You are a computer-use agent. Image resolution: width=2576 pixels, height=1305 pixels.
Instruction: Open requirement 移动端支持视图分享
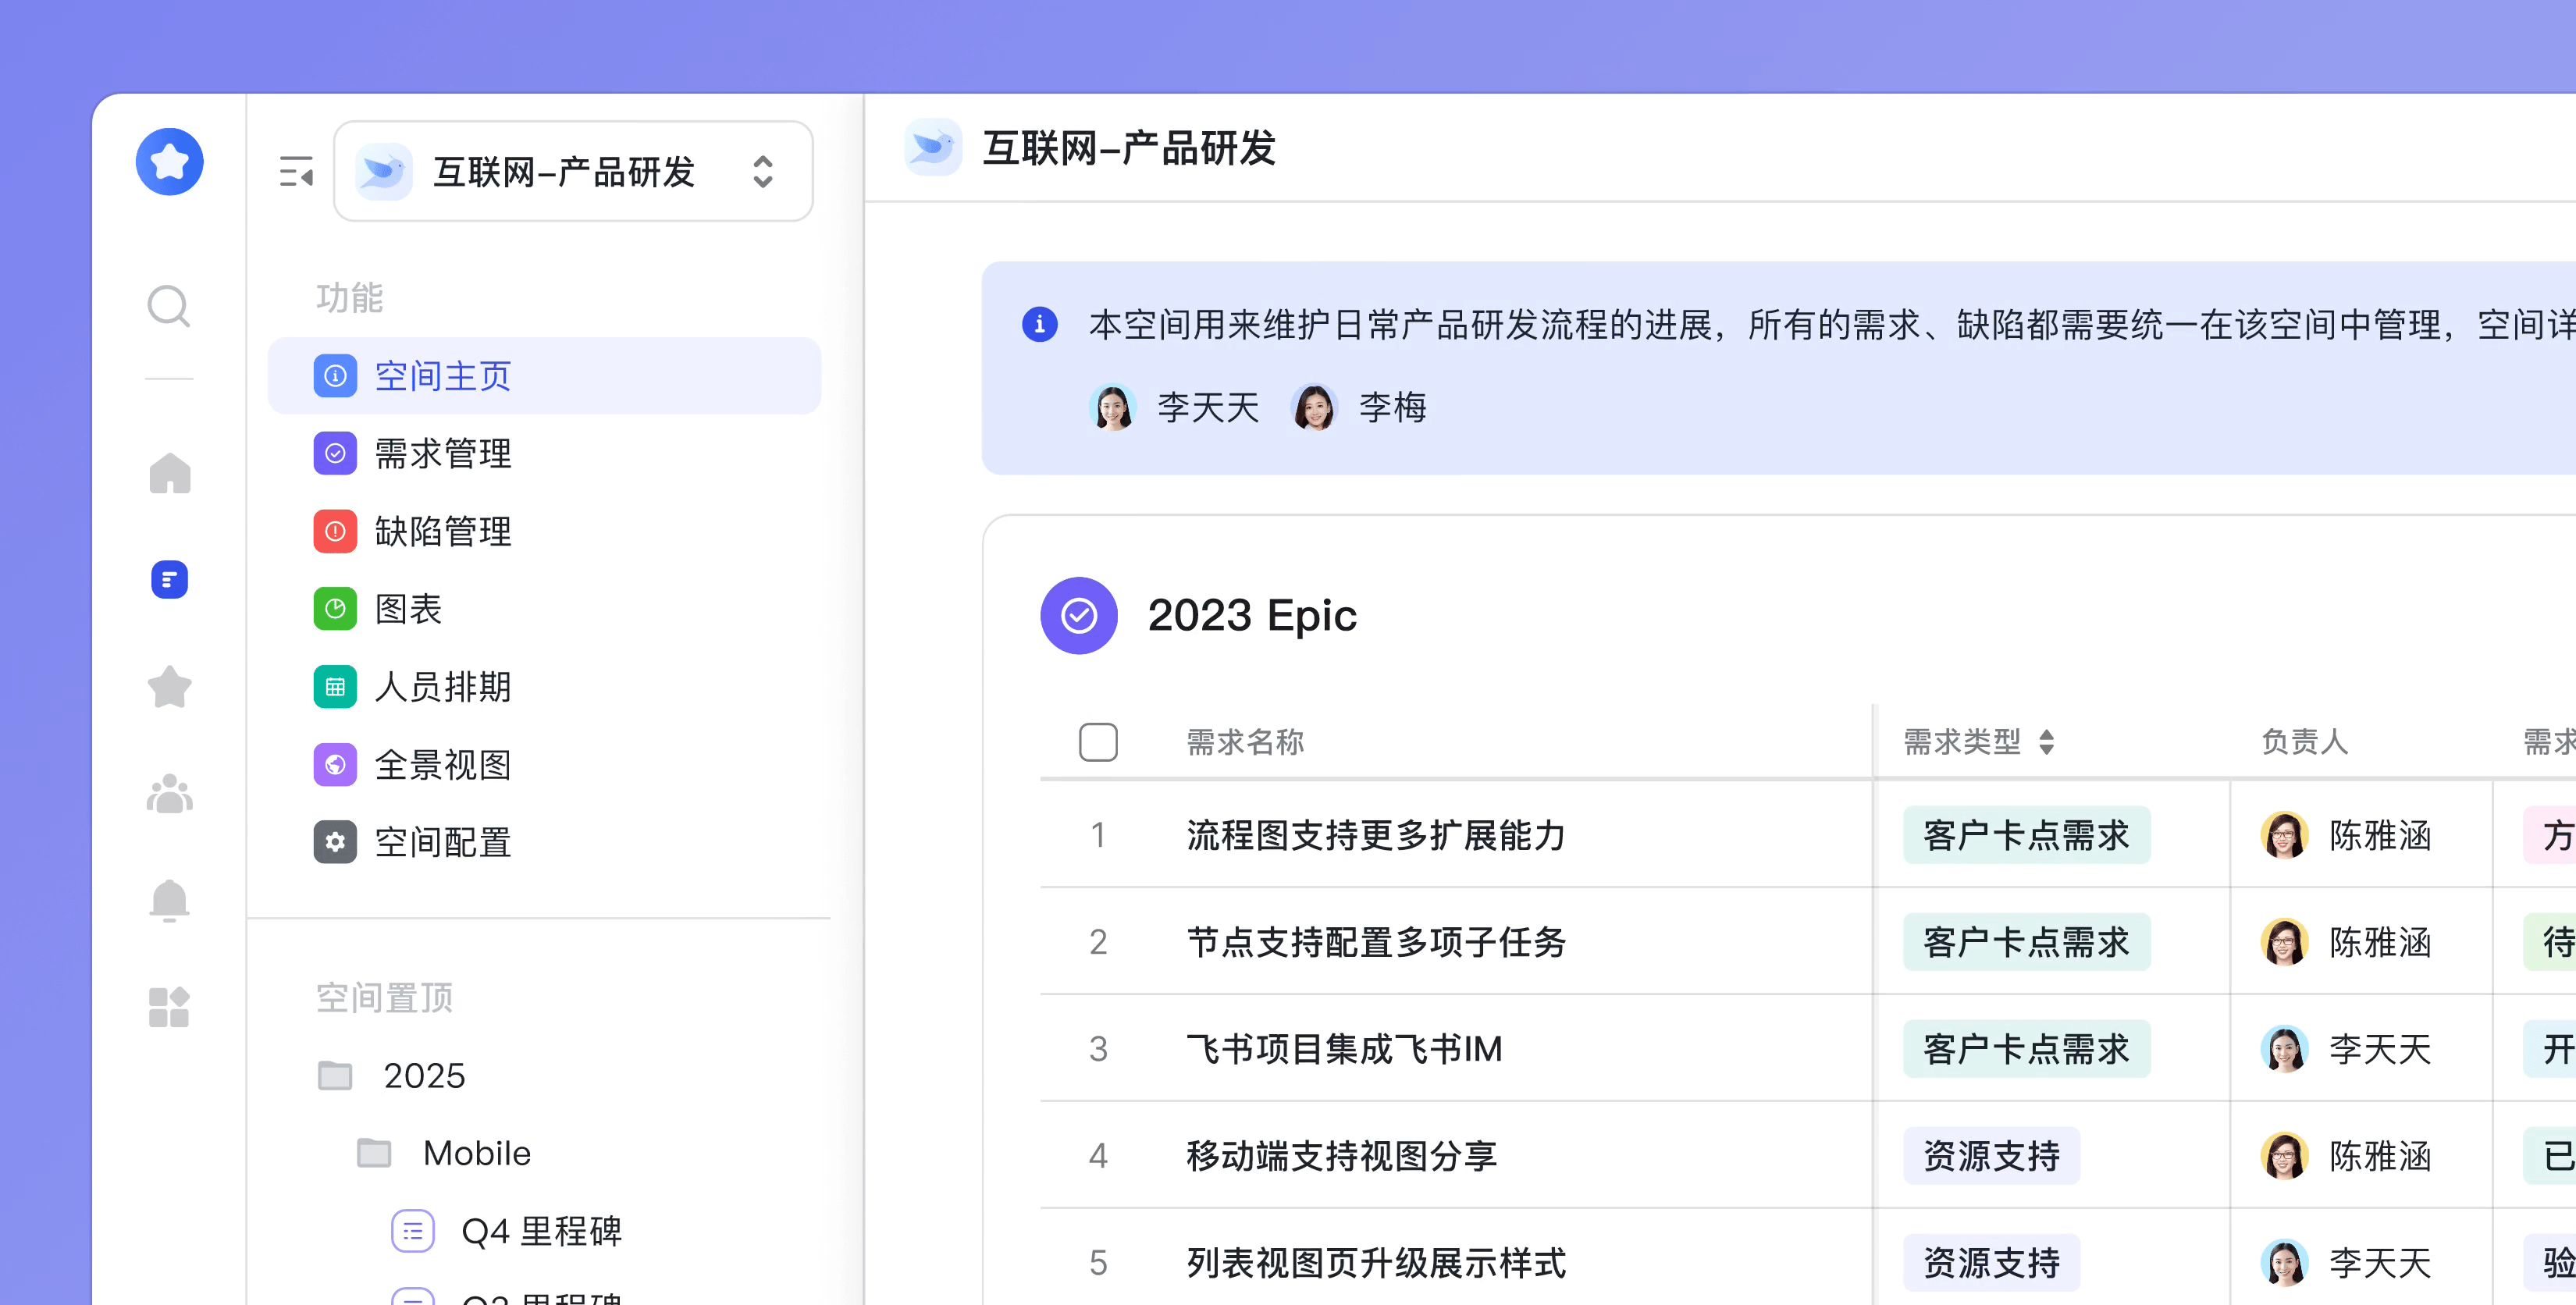pos(1341,1156)
